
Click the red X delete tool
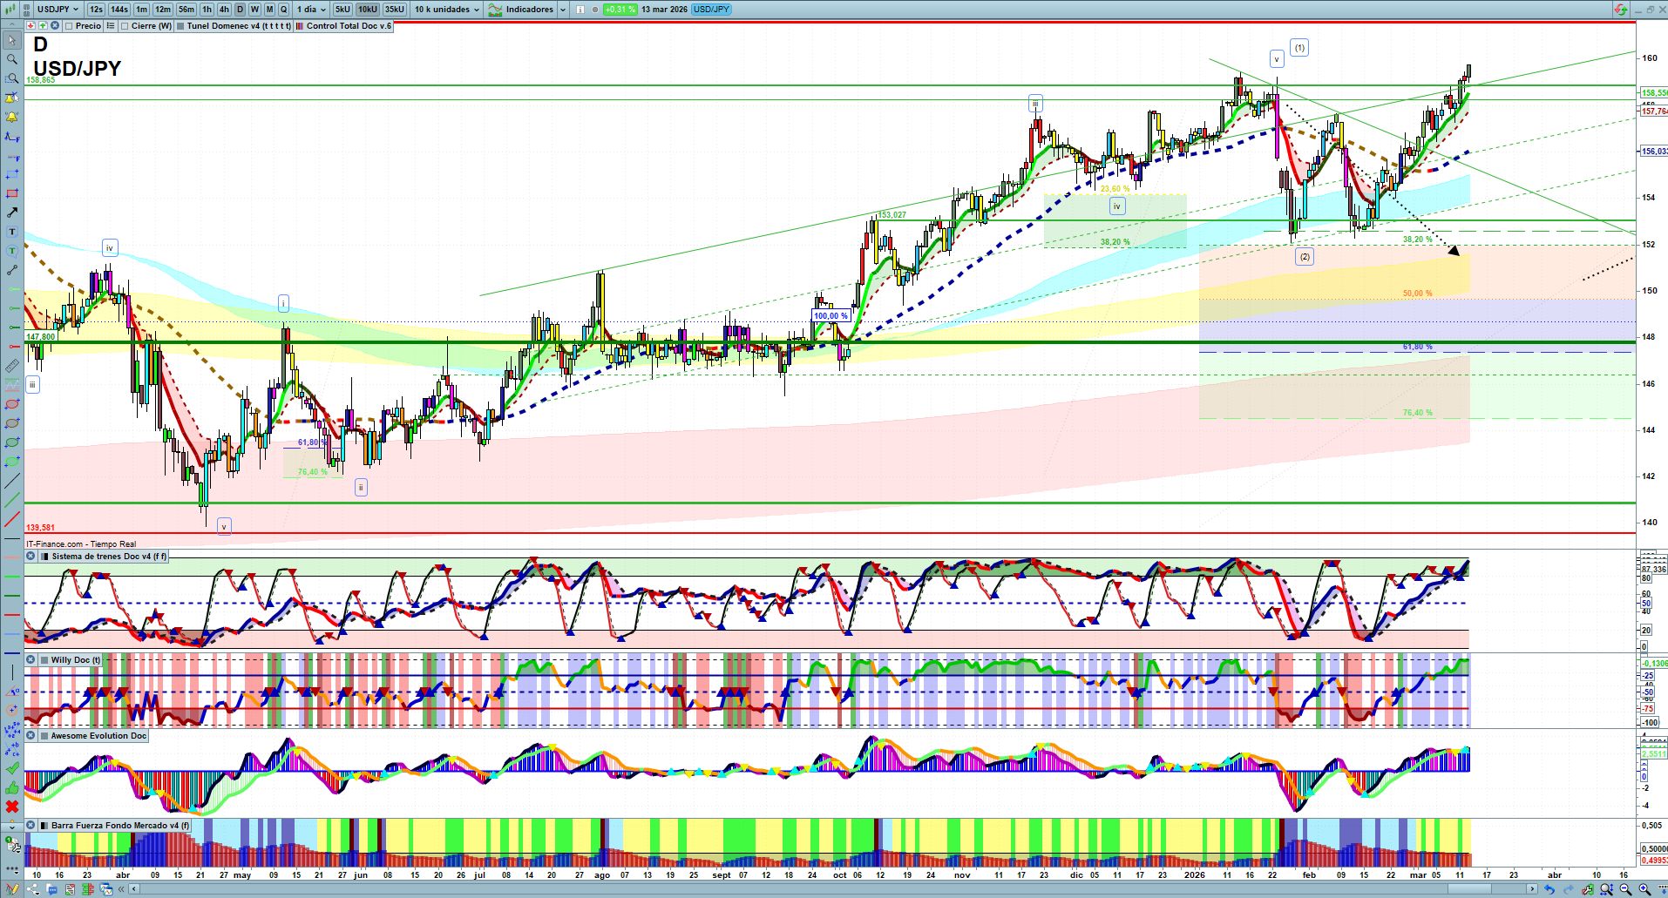click(x=12, y=807)
